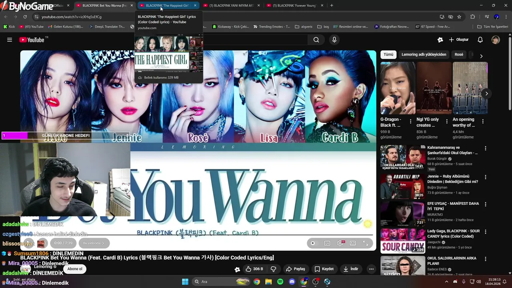Viewport: 512px width, 288px height.
Task: Open the SOUR CANDY lyrics video thumbnail
Action: coord(403,241)
